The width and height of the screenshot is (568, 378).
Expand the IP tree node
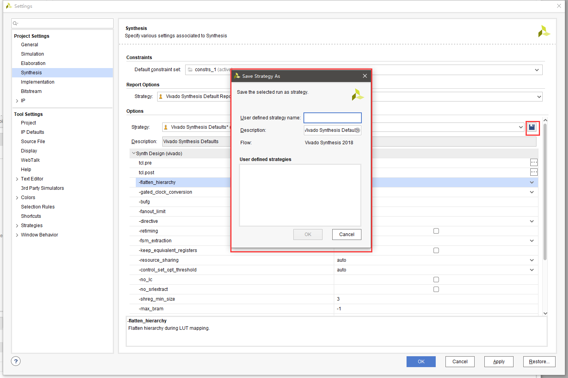(x=17, y=101)
